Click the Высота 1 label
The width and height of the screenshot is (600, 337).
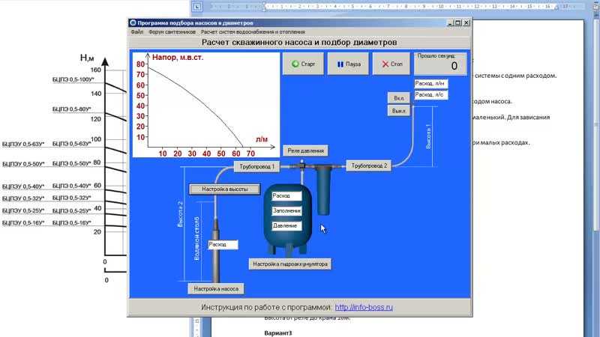point(428,136)
